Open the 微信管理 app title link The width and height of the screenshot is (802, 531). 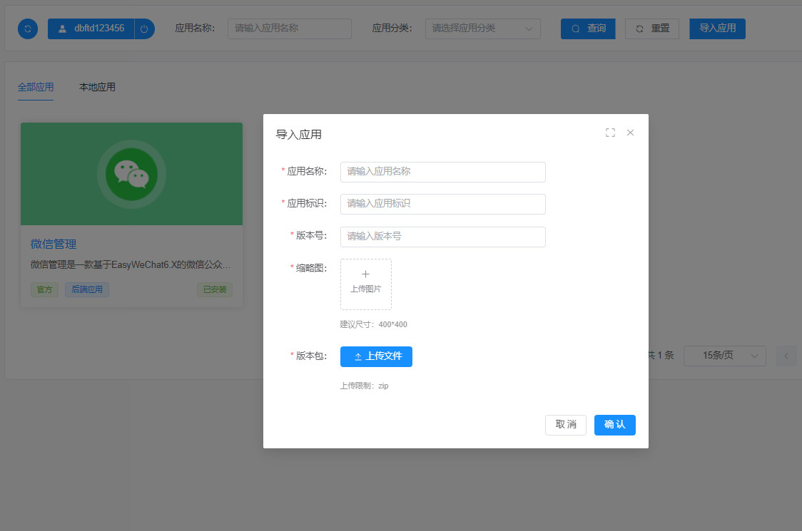[54, 244]
